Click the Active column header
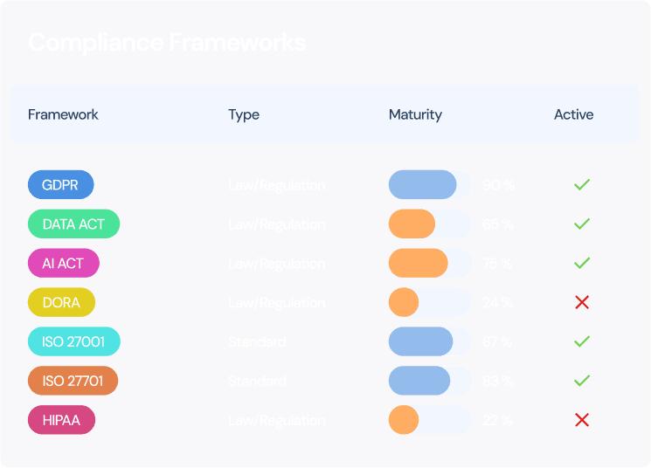 [x=573, y=114]
